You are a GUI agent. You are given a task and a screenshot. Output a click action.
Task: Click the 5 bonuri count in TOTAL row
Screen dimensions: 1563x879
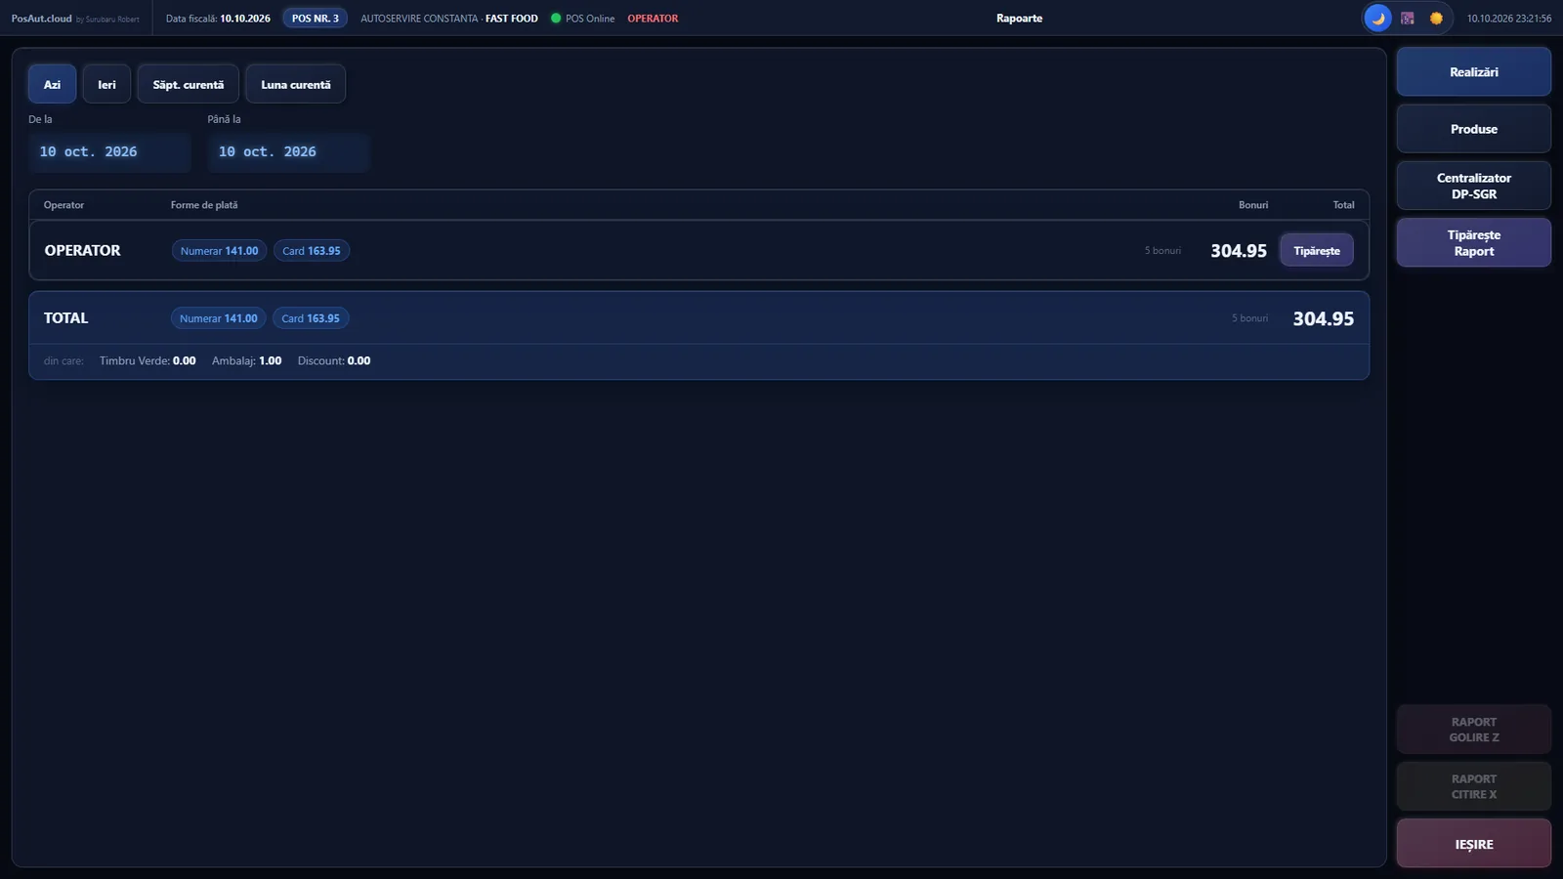point(1249,318)
